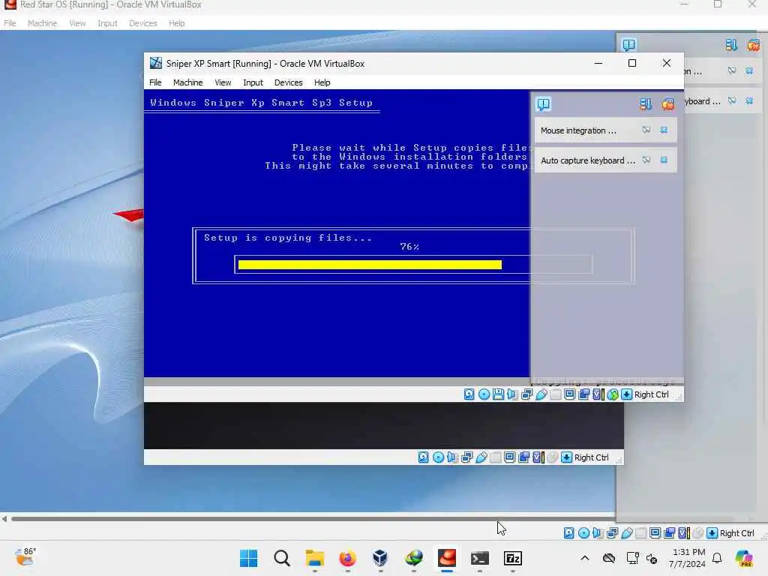
Task: Open Help menu in Red Star OS window
Action: (177, 23)
